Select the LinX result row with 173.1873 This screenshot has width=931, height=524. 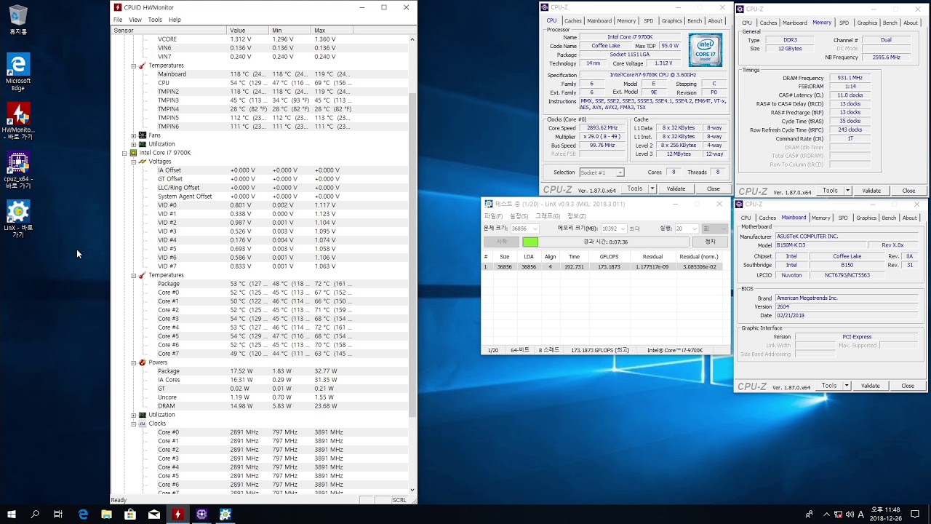tap(605, 267)
